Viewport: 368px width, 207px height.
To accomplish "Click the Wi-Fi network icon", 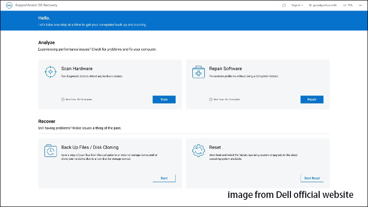I will click(310, 5).
